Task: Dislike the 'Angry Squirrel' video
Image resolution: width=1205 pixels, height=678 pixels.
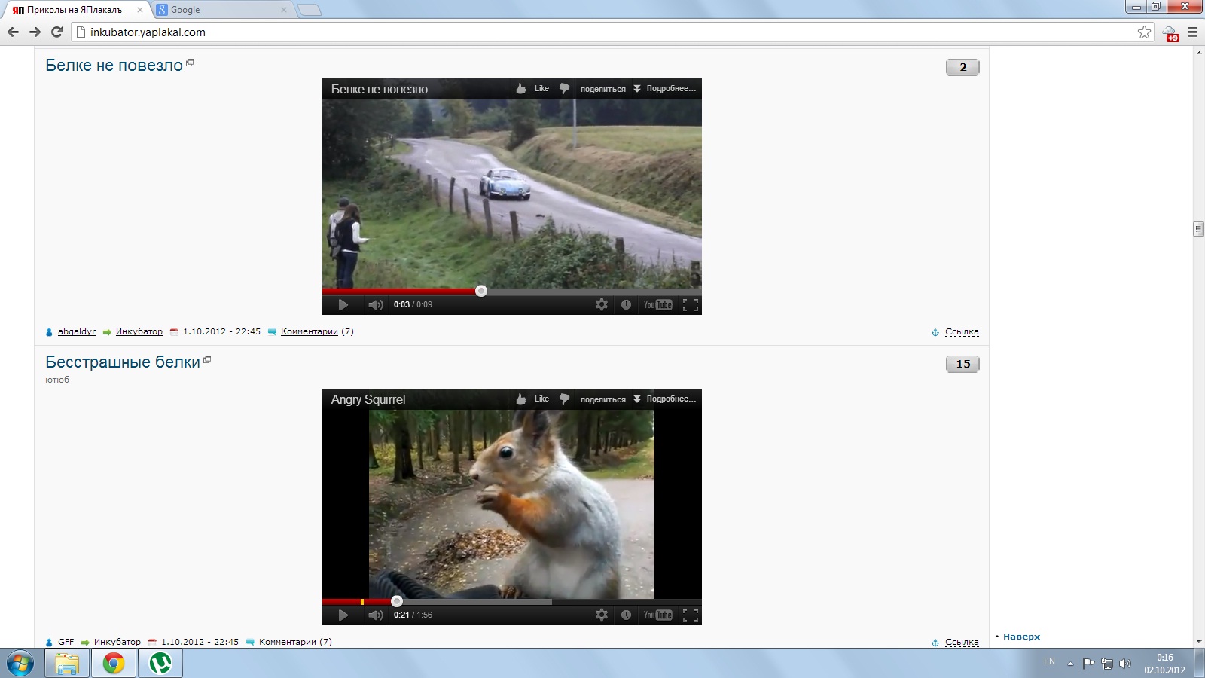Action: (x=564, y=399)
